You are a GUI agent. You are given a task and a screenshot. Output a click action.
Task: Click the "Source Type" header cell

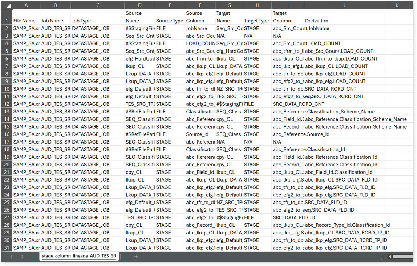tap(170, 17)
